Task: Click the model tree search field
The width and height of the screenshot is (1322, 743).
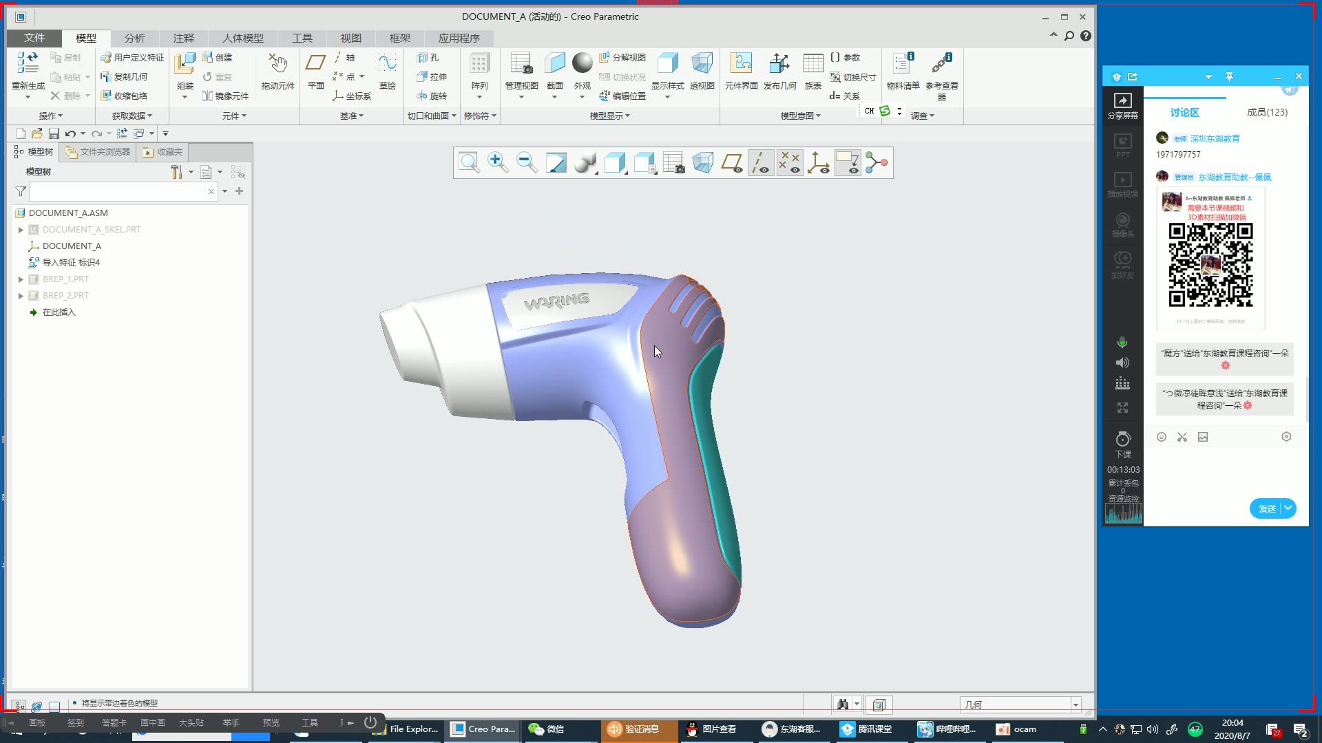Action: click(x=118, y=191)
